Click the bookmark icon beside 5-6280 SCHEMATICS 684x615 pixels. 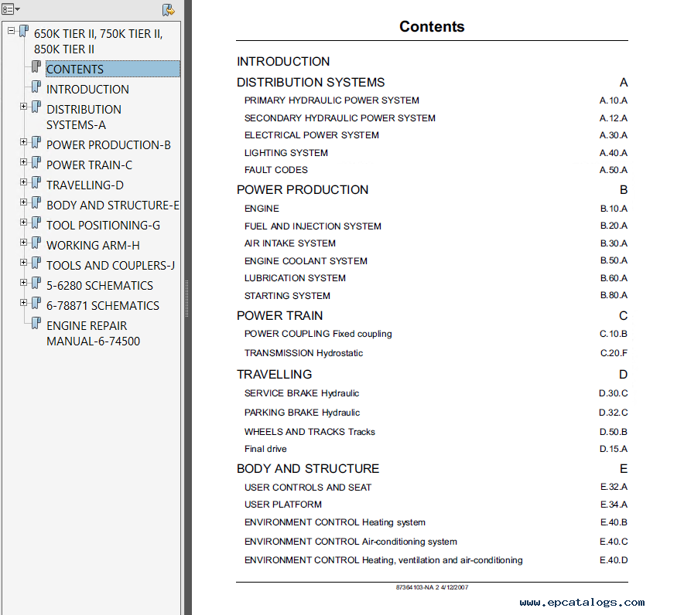click(36, 283)
